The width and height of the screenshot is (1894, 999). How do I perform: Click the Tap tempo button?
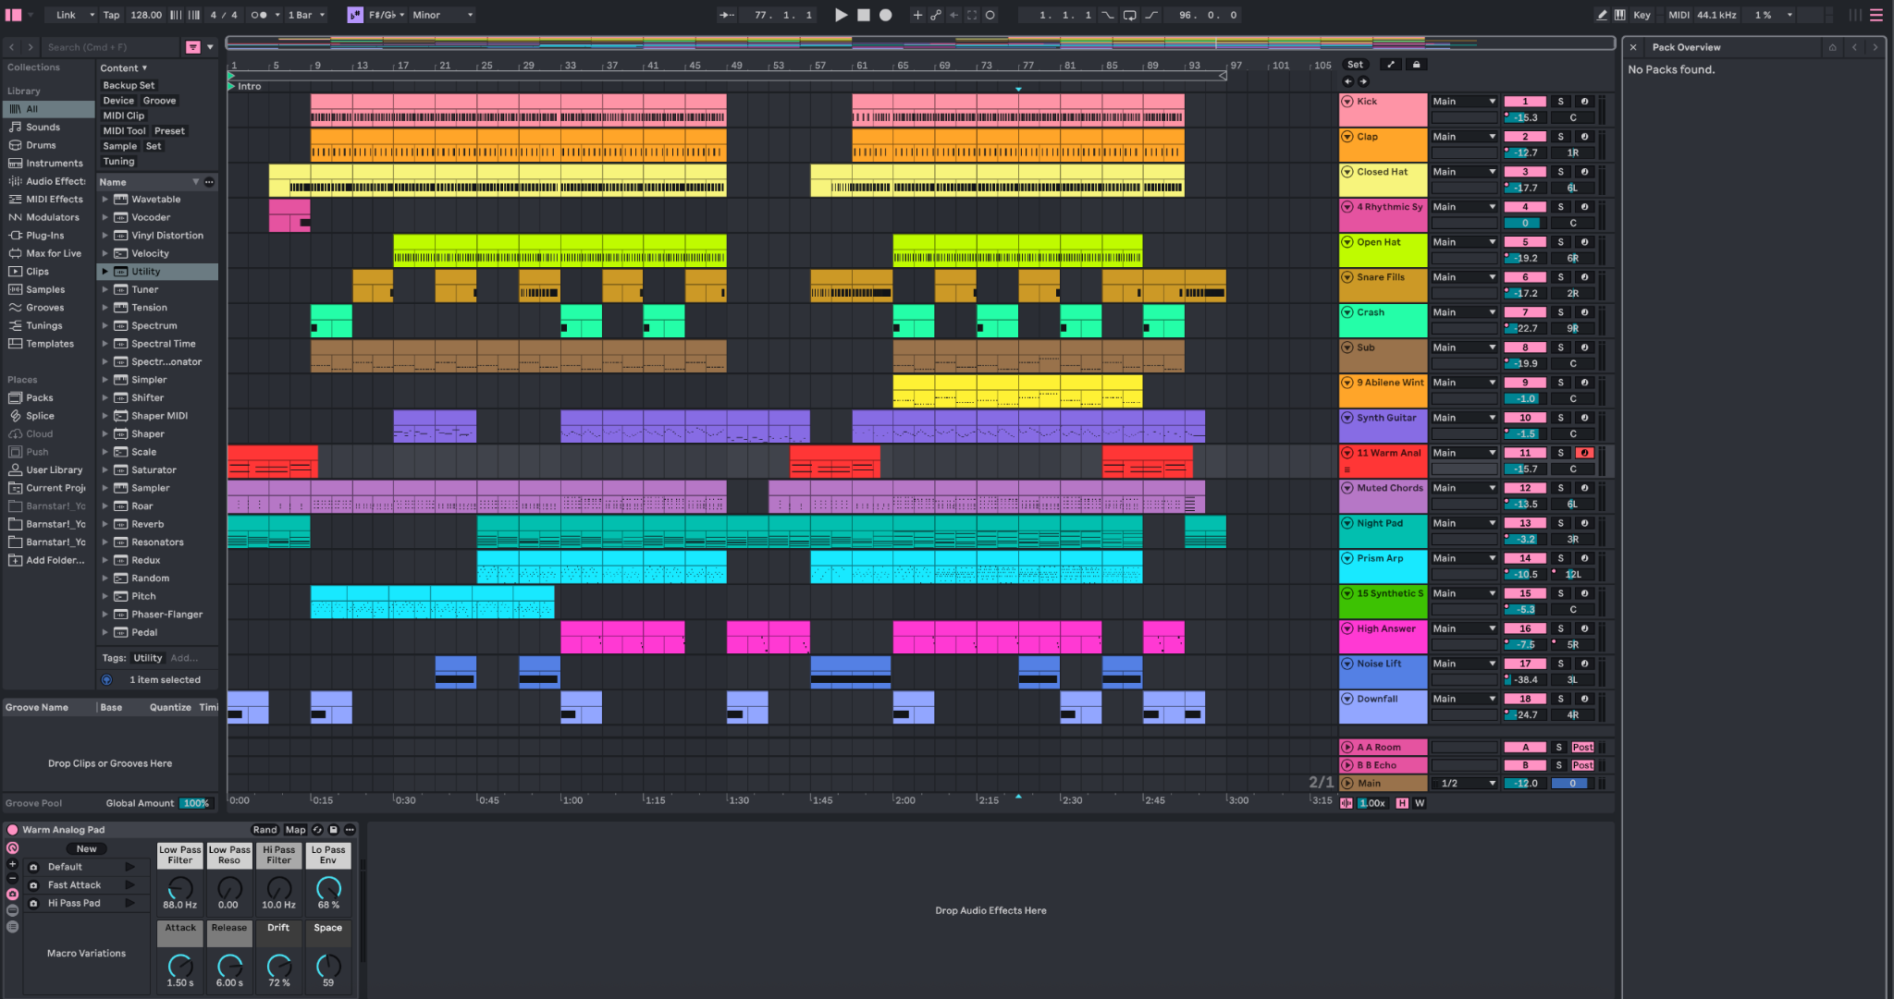111,15
